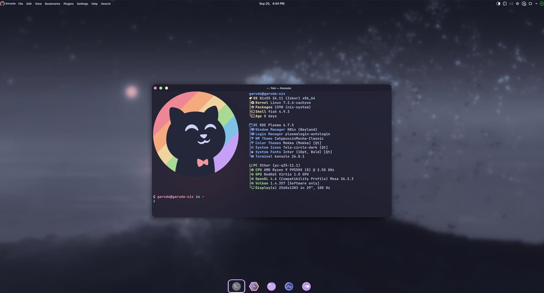Click the pink window button on Konsole

click(x=155, y=88)
